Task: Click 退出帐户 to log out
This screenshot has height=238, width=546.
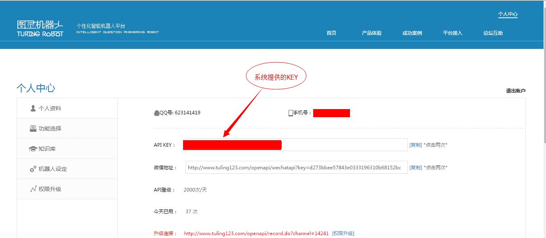Action: 516,91
